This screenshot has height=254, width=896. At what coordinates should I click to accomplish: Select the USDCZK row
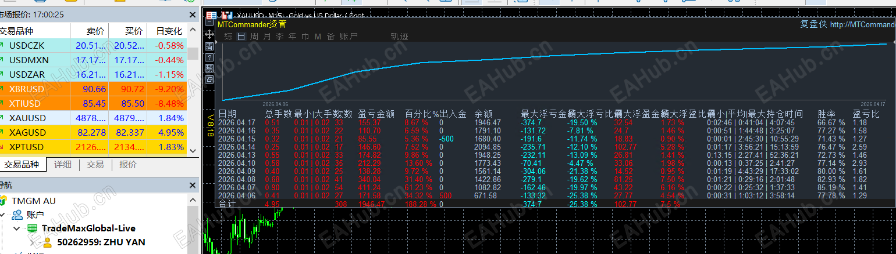tap(93, 45)
